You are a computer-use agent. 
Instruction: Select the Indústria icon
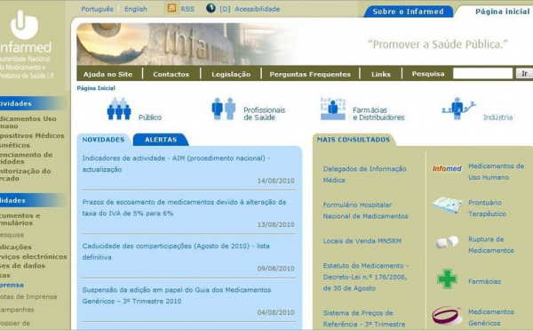458,109
